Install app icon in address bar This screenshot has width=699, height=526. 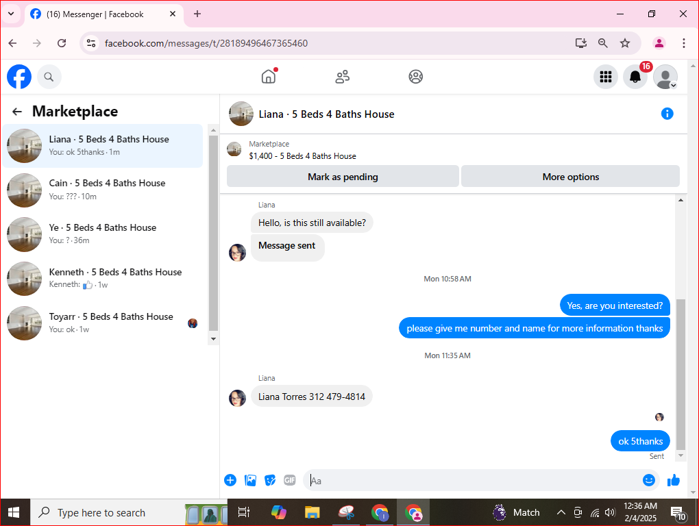click(580, 43)
